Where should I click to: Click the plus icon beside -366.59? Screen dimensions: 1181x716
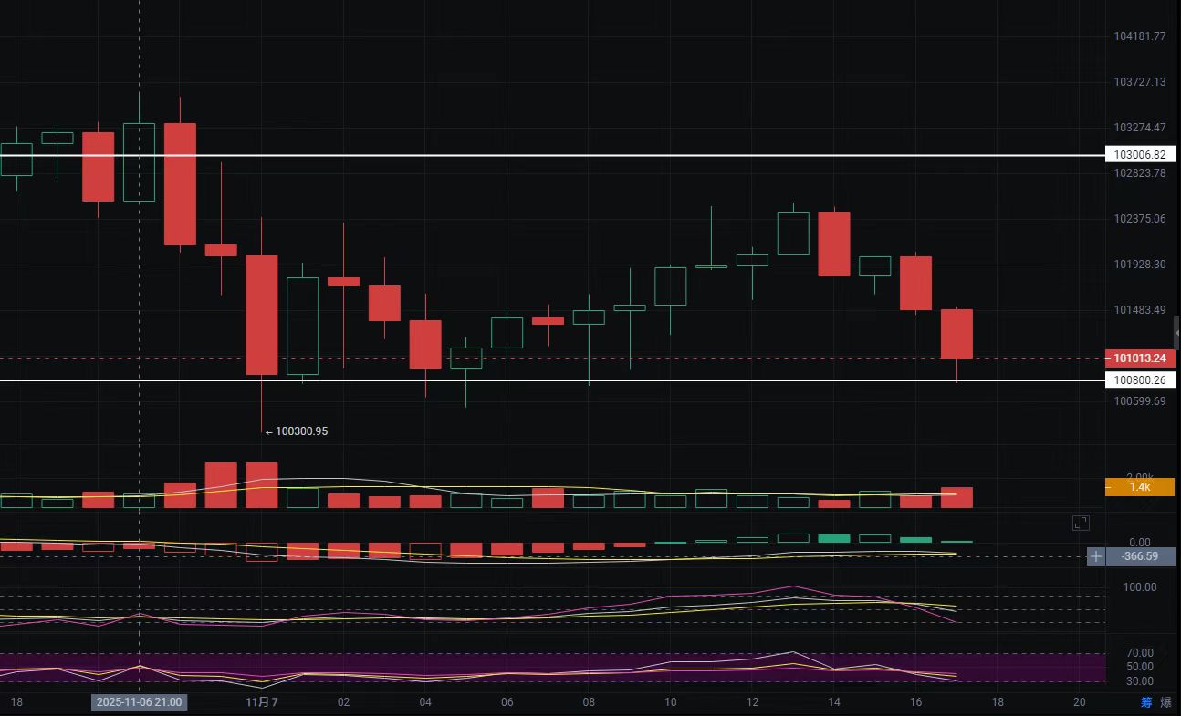point(1095,556)
